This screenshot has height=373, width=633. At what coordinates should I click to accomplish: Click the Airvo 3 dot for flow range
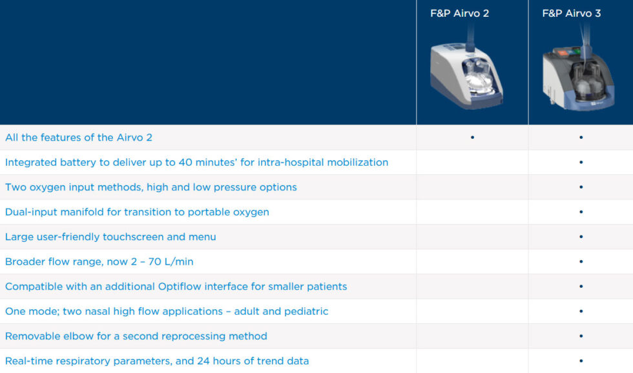[581, 261]
